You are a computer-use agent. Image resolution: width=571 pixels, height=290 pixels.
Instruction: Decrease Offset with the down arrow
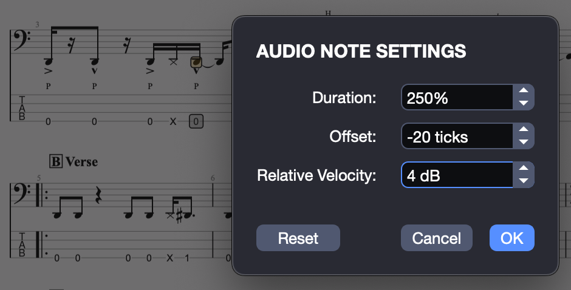(523, 142)
